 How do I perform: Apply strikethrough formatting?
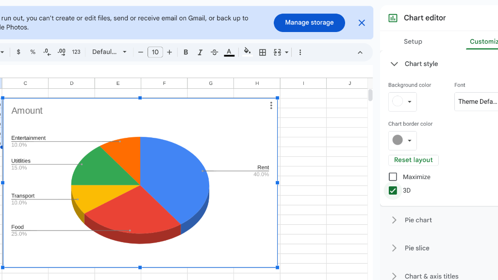[x=215, y=52]
